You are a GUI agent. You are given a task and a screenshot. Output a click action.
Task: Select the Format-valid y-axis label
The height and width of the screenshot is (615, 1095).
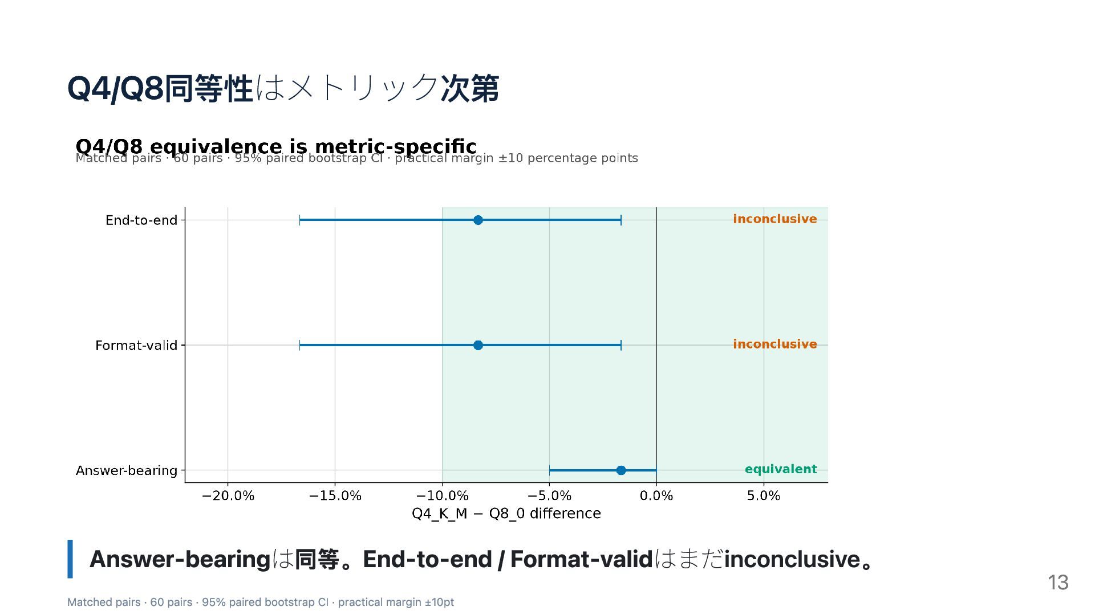pos(136,346)
